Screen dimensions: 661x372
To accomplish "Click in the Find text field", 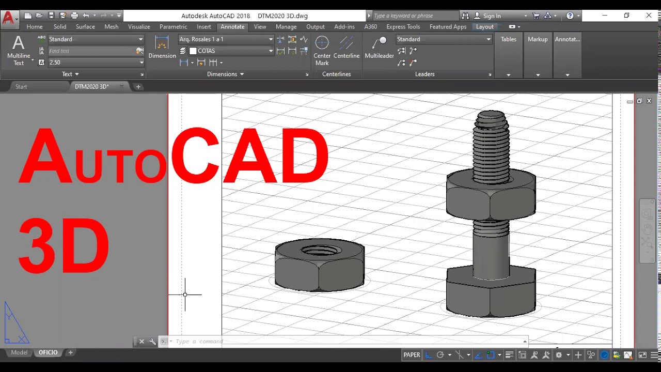I will pyautogui.click(x=91, y=51).
